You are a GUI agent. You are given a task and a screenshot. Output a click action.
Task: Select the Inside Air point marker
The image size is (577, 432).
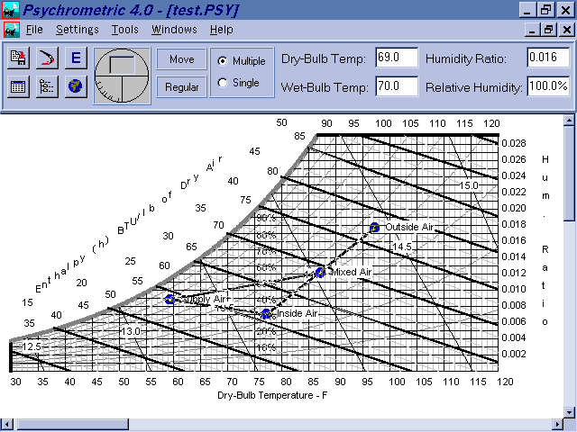click(266, 314)
